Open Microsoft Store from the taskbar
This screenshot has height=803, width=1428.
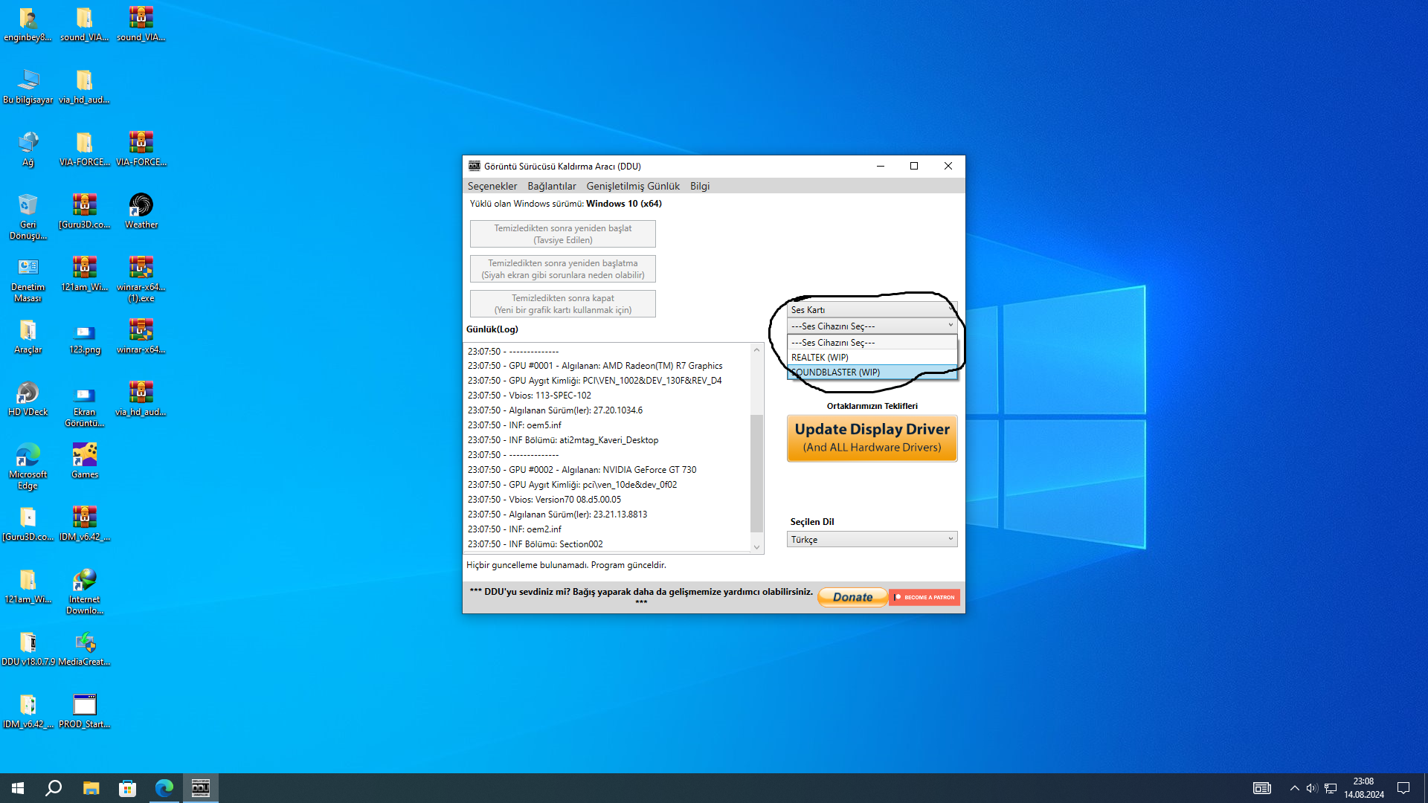tap(127, 788)
